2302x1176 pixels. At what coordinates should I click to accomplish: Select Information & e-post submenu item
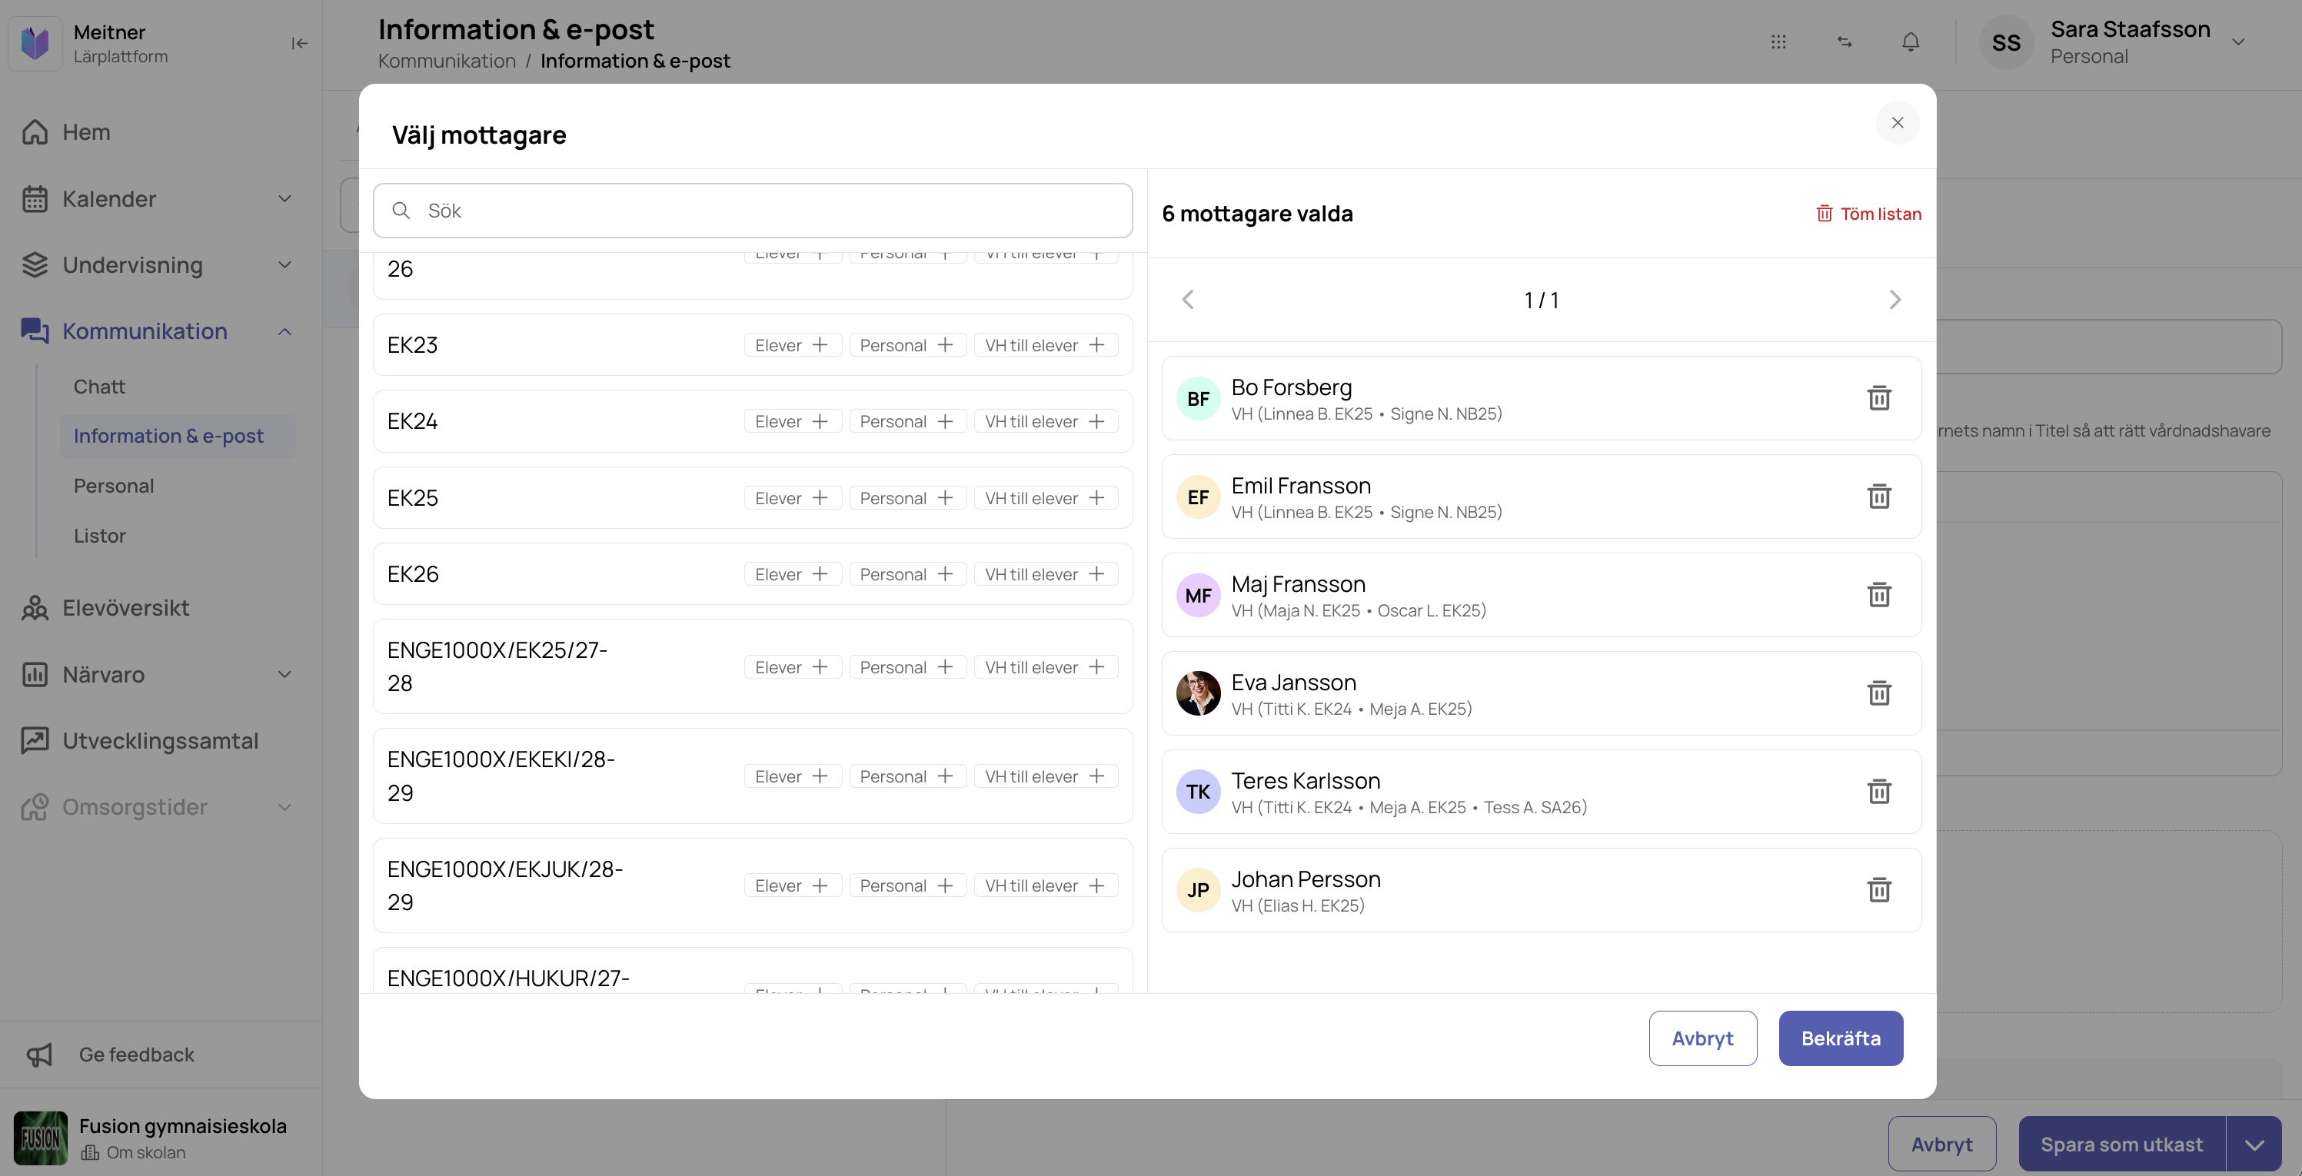[x=177, y=436]
